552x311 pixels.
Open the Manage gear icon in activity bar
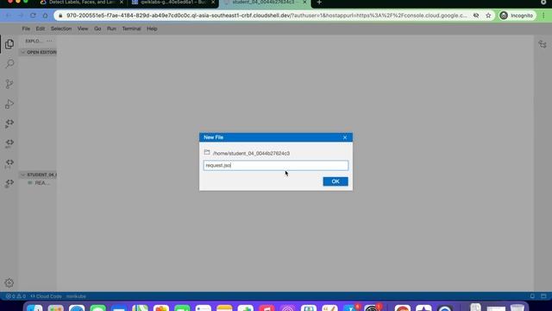click(9, 282)
